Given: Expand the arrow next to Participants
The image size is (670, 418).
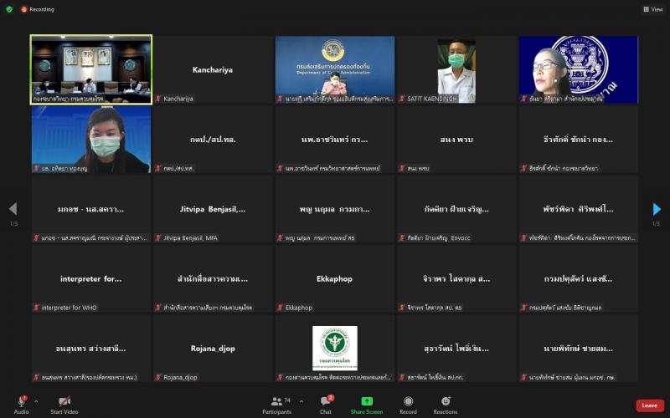Looking at the screenshot, I should coord(301,401).
